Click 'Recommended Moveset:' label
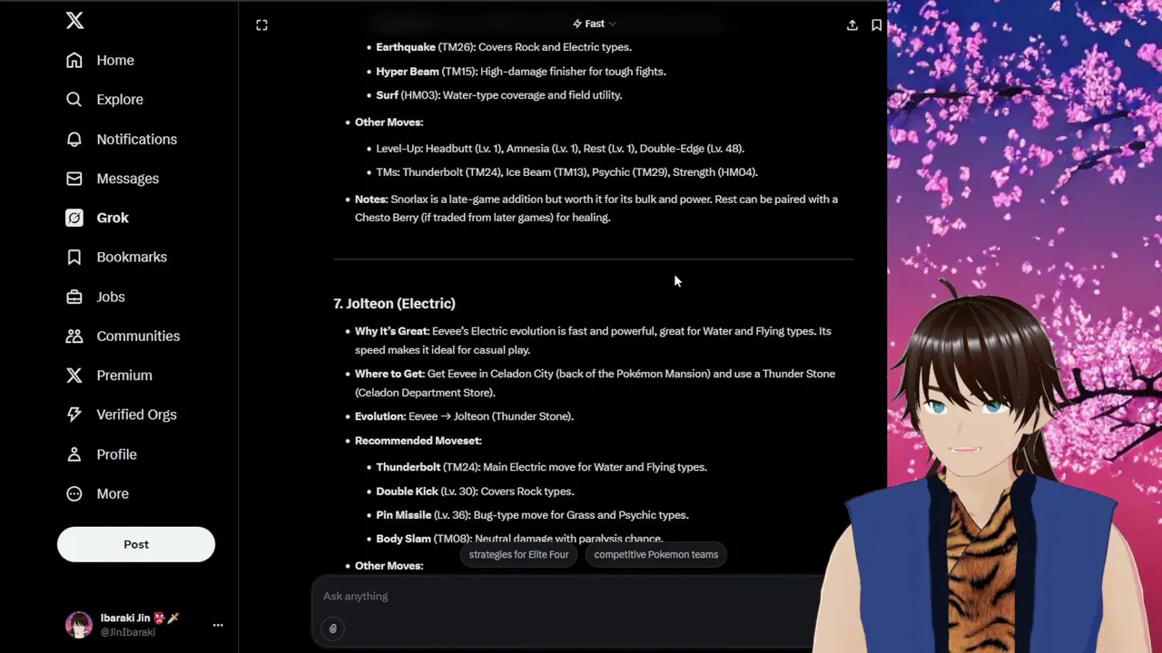 click(419, 441)
